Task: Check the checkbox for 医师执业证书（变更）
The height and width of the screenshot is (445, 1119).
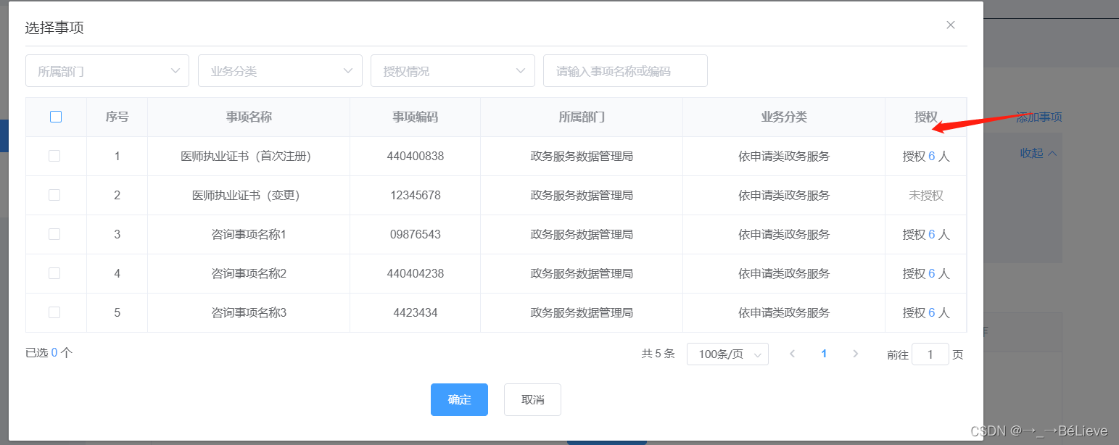Action: 56,195
